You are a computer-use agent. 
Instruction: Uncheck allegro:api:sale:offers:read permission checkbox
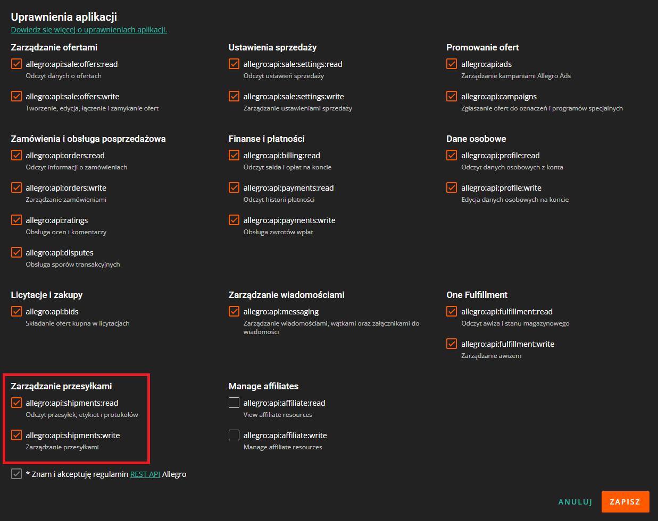[16, 64]
